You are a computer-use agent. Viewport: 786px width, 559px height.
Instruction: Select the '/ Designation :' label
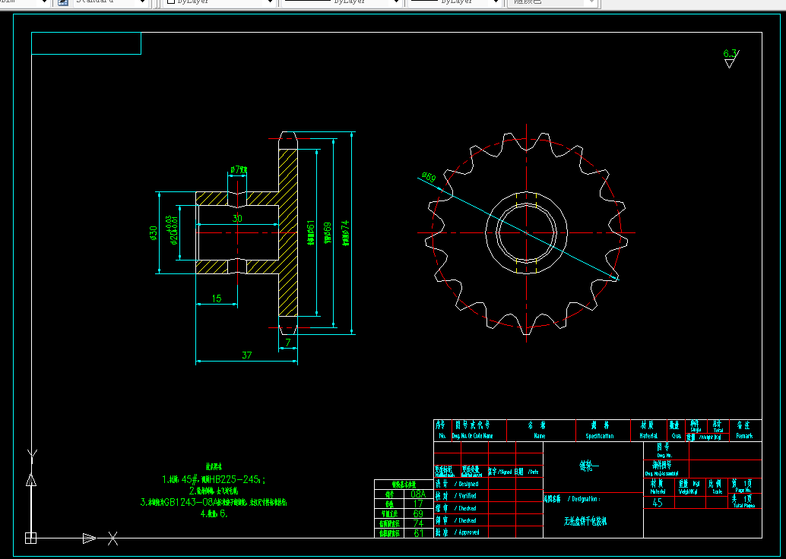pyautogui.click(x=584, y=499)
